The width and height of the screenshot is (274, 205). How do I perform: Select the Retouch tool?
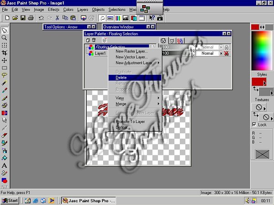coord(5,120)
